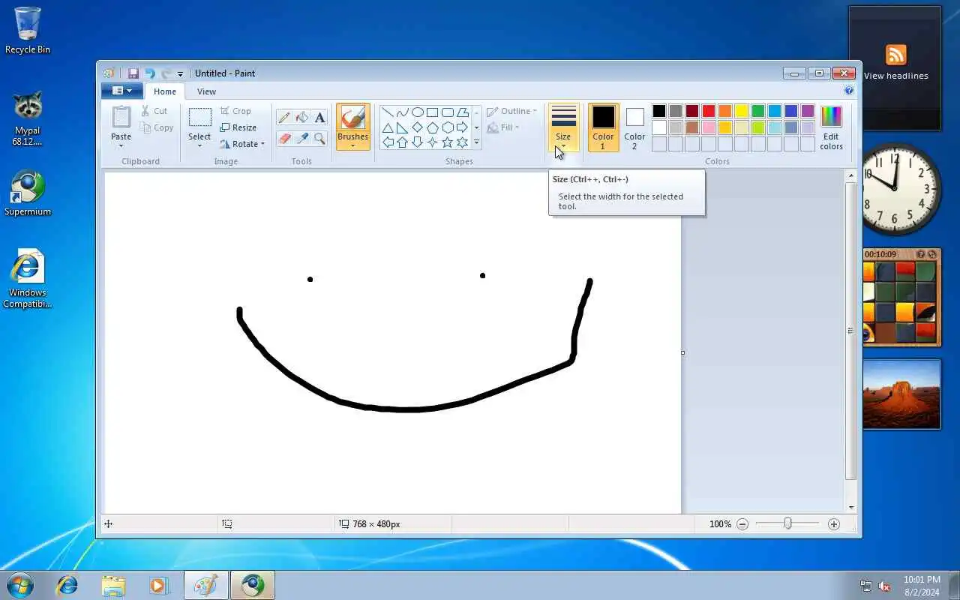Screen dimensions: 960x600
Task: Pick the pink color swatch
Action: pos(709,127)
